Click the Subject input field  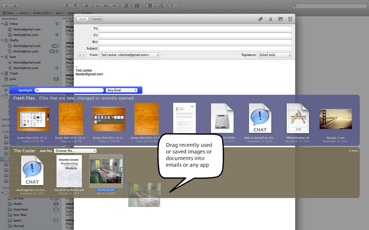click(195, 48)
